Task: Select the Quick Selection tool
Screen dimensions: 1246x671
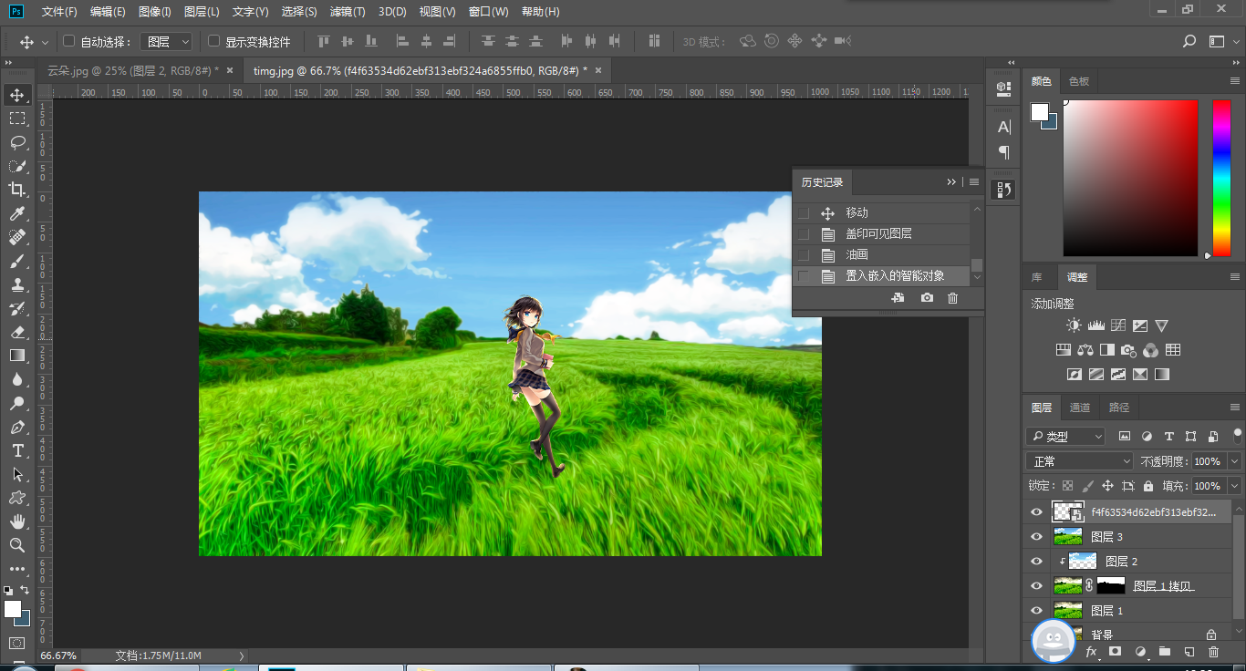Action: (x=17, y=166)
